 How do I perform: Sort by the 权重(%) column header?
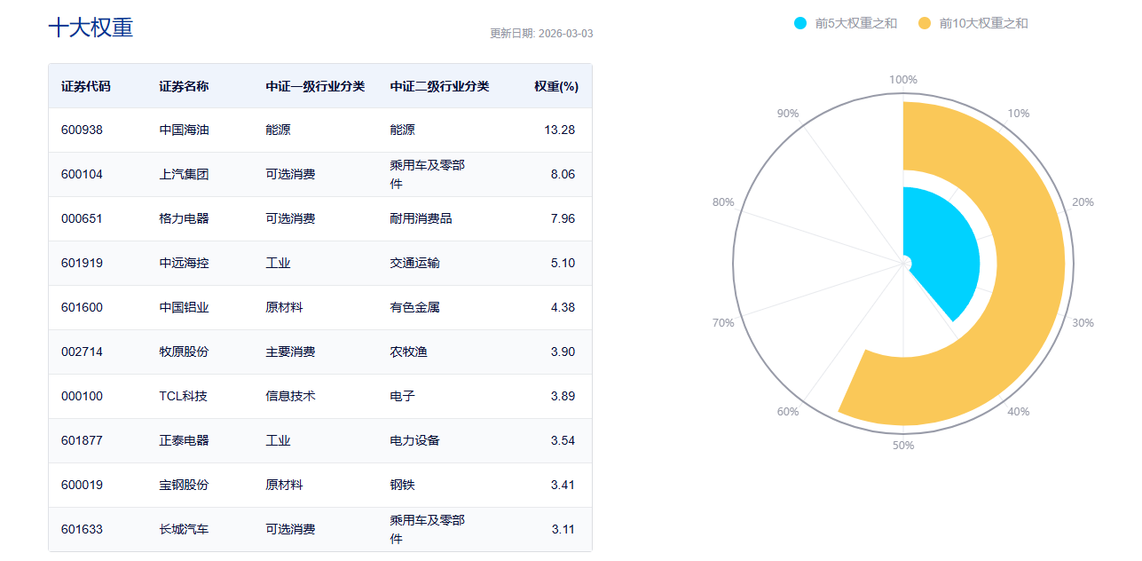[556, 86]
